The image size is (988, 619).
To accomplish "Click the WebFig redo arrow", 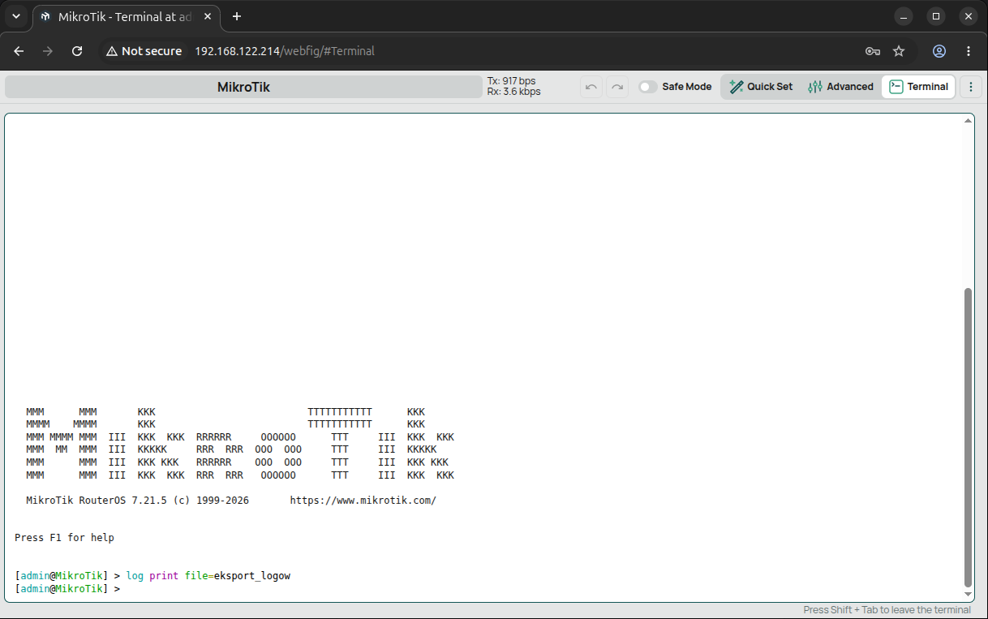I will click(617, 87).
